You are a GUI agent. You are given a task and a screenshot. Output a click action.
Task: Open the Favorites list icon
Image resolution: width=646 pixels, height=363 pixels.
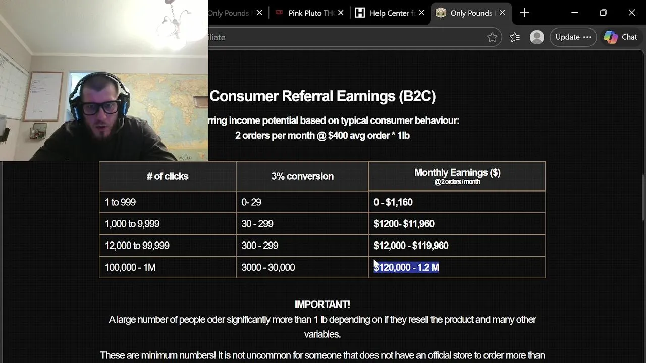click(x=515, y=37)
